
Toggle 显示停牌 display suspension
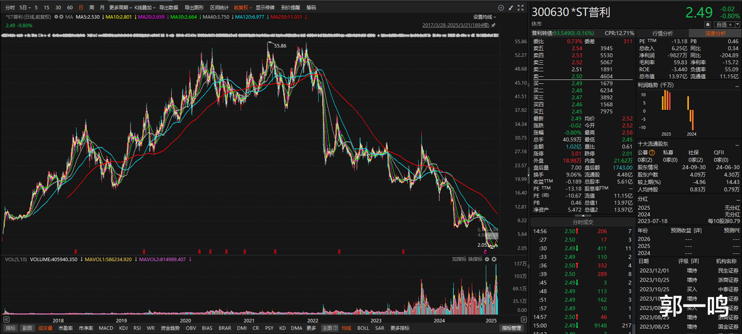(x=265, y=7)
